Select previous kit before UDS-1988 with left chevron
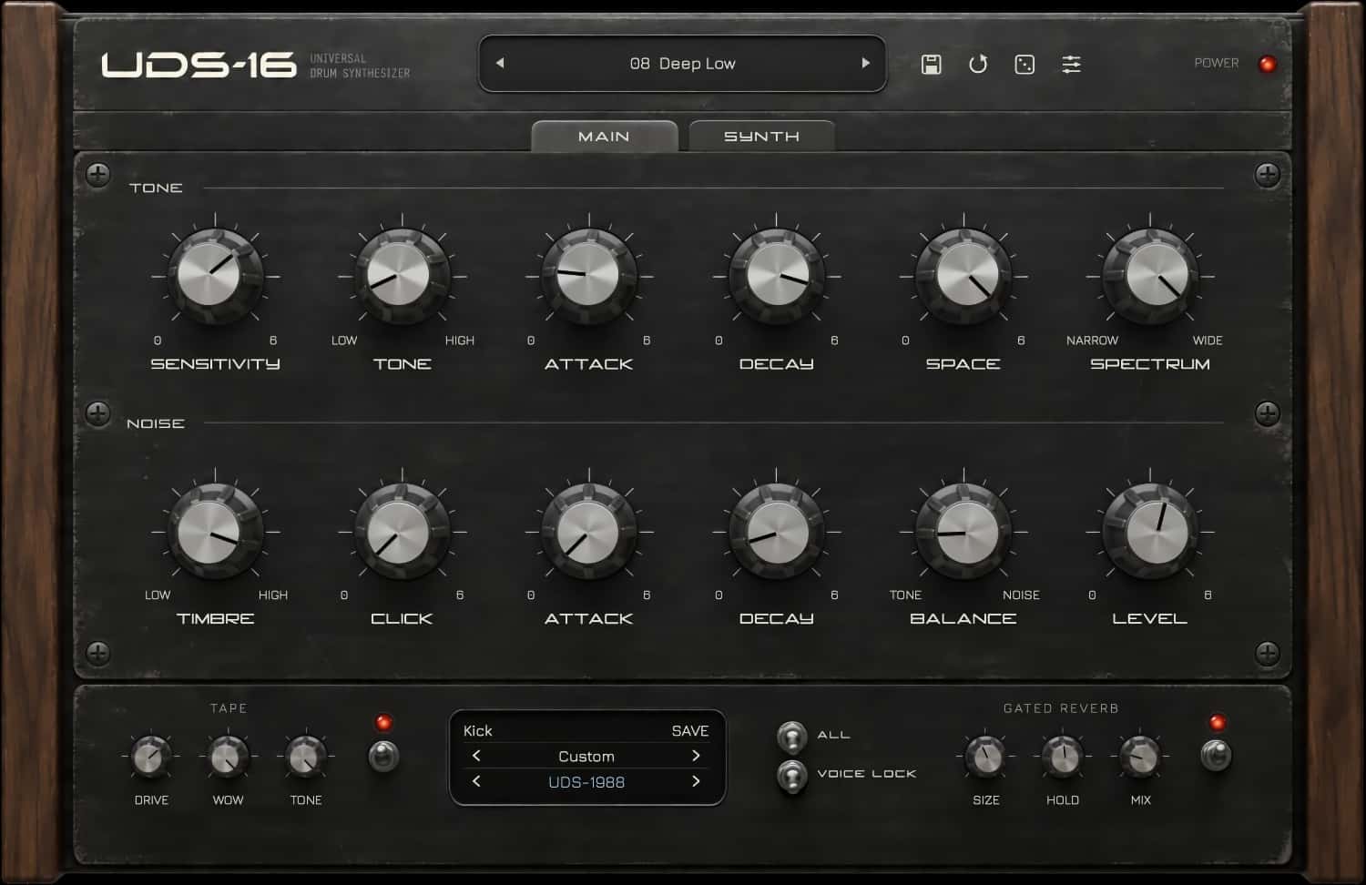 pyautogui.click(x=476, y=781)
